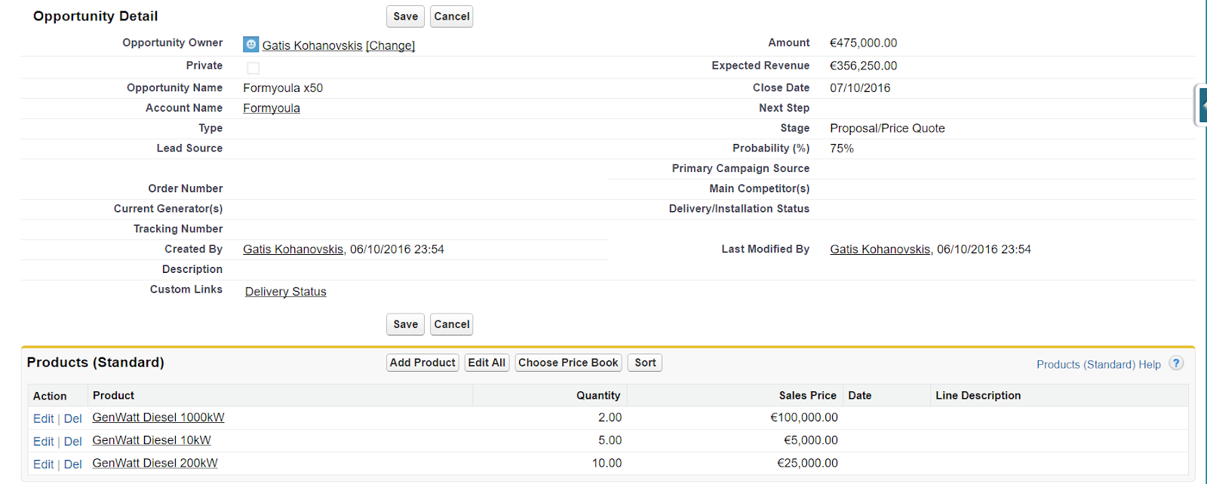1207x484 pixels.
Task: Click the top Save button
Action: point(405,17)
